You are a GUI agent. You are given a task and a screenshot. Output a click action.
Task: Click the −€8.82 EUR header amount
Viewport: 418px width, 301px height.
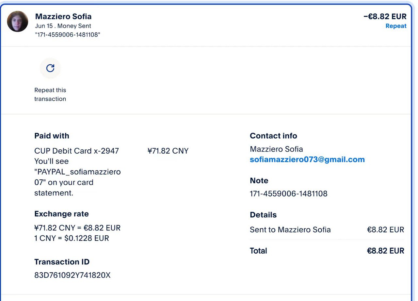click(x=385, y=16)
